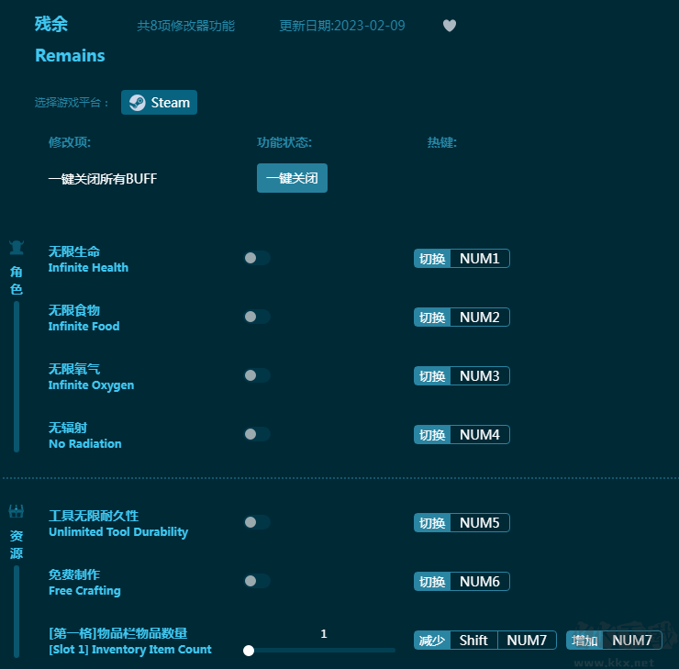Image resolution: width=679 pixels, height=669 pixels.
Task: Click the resources chest icon above 资源
Action: coord(17,511)
